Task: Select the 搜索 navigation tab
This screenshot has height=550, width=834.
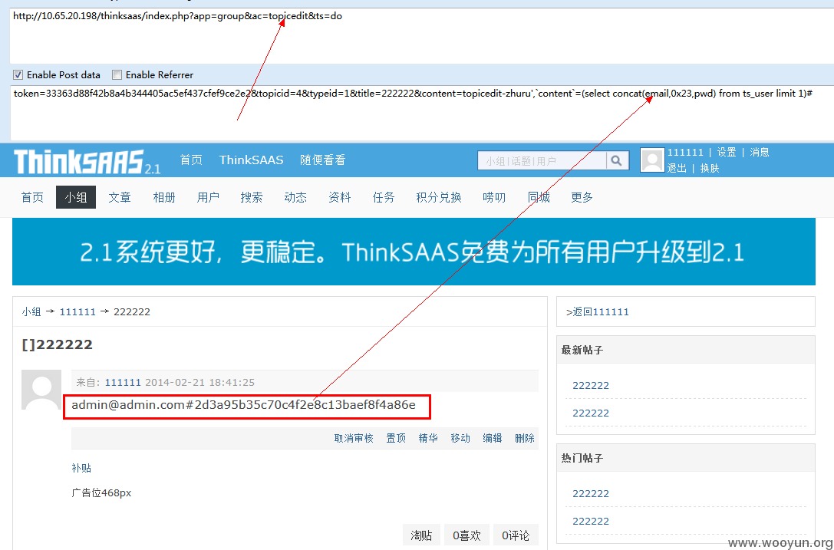Action: pos(252,197)
